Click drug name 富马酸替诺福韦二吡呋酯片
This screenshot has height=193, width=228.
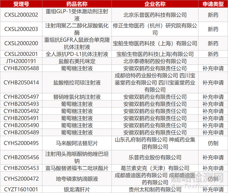(x=77, y=168)
